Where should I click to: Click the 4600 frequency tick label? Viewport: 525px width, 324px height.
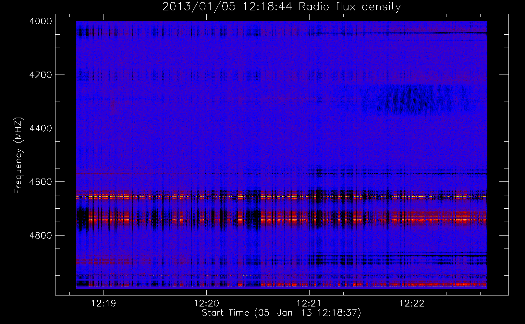[x=41, y=182]
